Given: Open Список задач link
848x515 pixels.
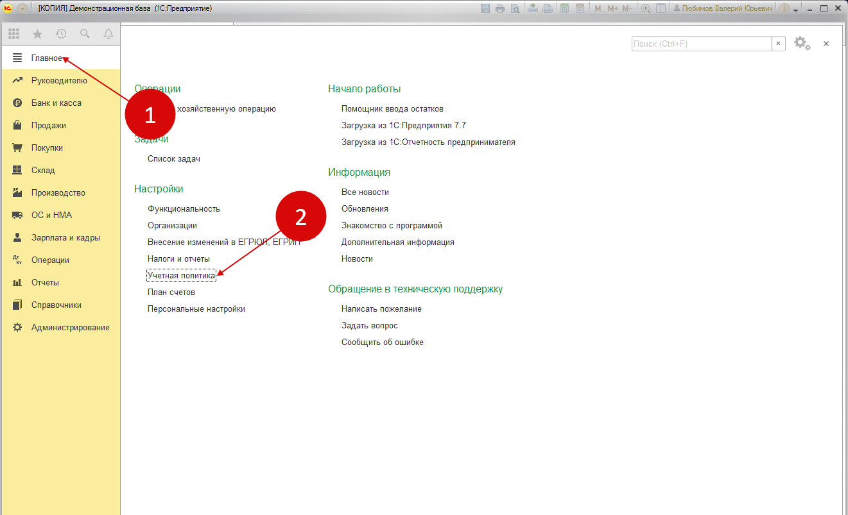Looking at the screenshot, I should [x=174, y=158].
